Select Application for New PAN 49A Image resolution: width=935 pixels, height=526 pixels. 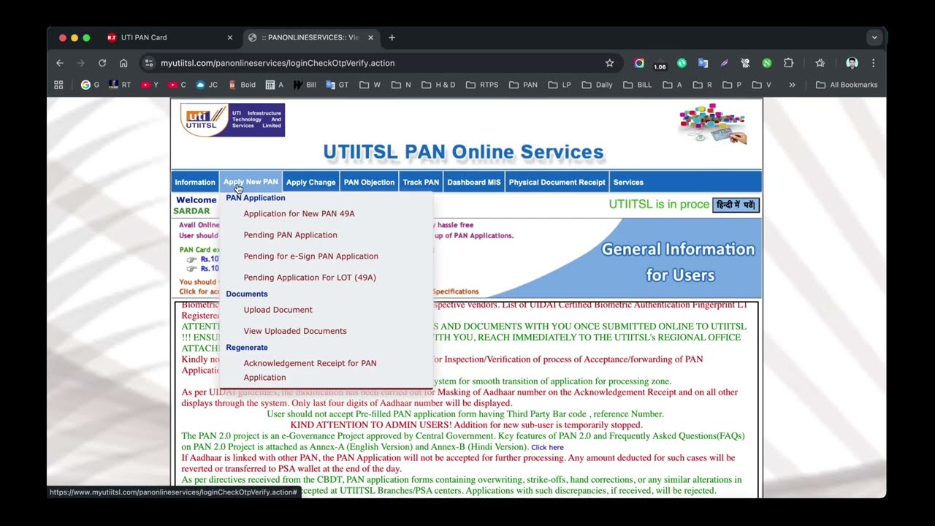point(299,213)
